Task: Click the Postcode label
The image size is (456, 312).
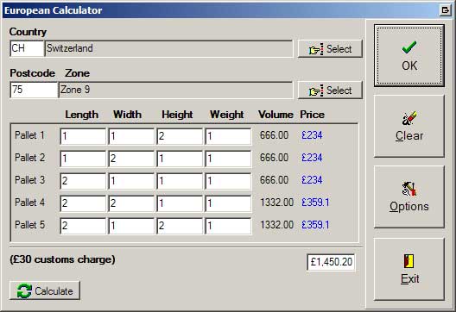Action: [x=32, y=73]
